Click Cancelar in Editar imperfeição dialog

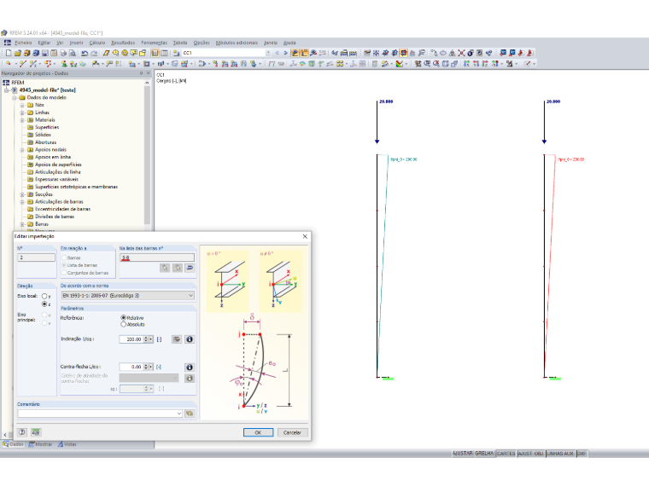point(292,432)
